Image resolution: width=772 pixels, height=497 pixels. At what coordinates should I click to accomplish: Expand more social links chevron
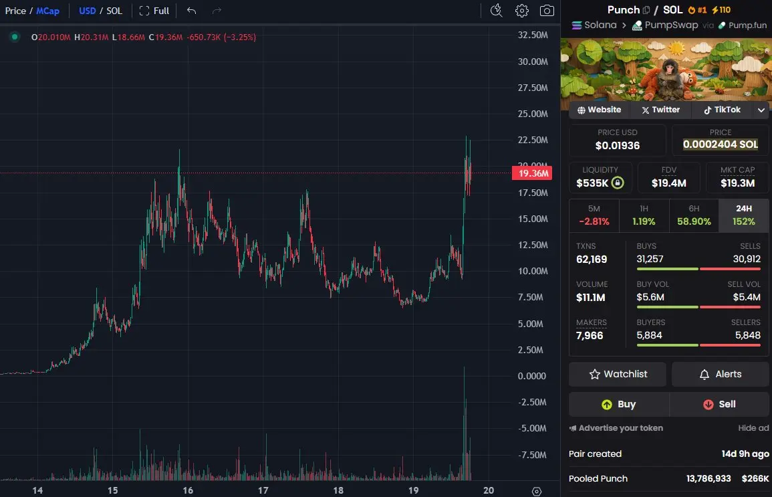pos(761,110)
